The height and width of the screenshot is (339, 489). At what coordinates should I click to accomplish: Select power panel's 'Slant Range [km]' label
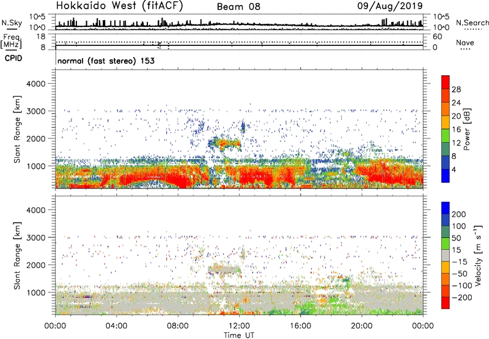(17, 129)
